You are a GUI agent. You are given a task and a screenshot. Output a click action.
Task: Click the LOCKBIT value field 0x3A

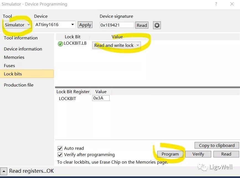point(101,98)
